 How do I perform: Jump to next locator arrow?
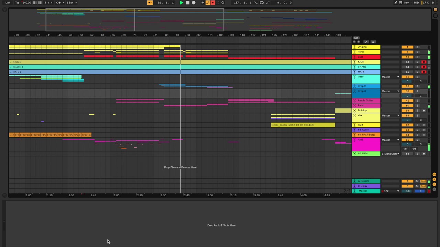[359, 42]
